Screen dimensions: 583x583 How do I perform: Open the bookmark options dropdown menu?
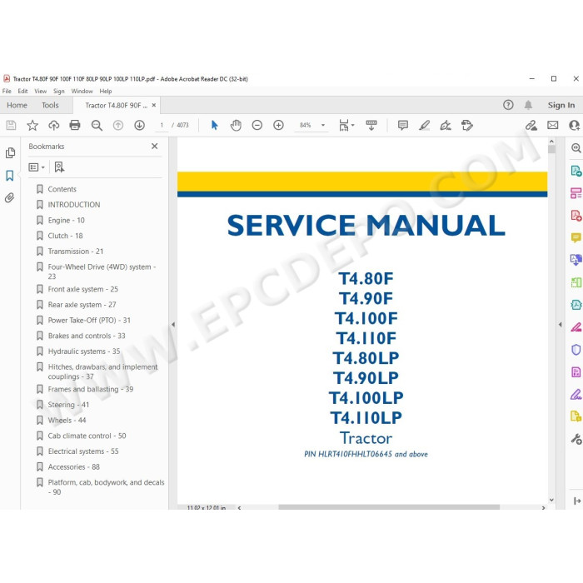click(37, 167)
